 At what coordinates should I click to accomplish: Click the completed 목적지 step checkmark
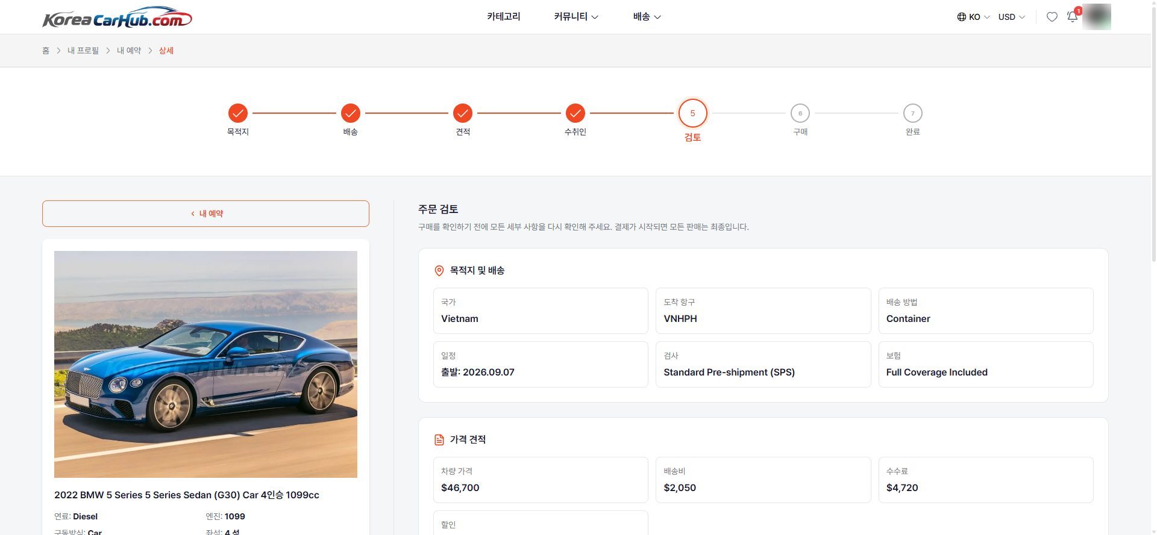[238, 113]
